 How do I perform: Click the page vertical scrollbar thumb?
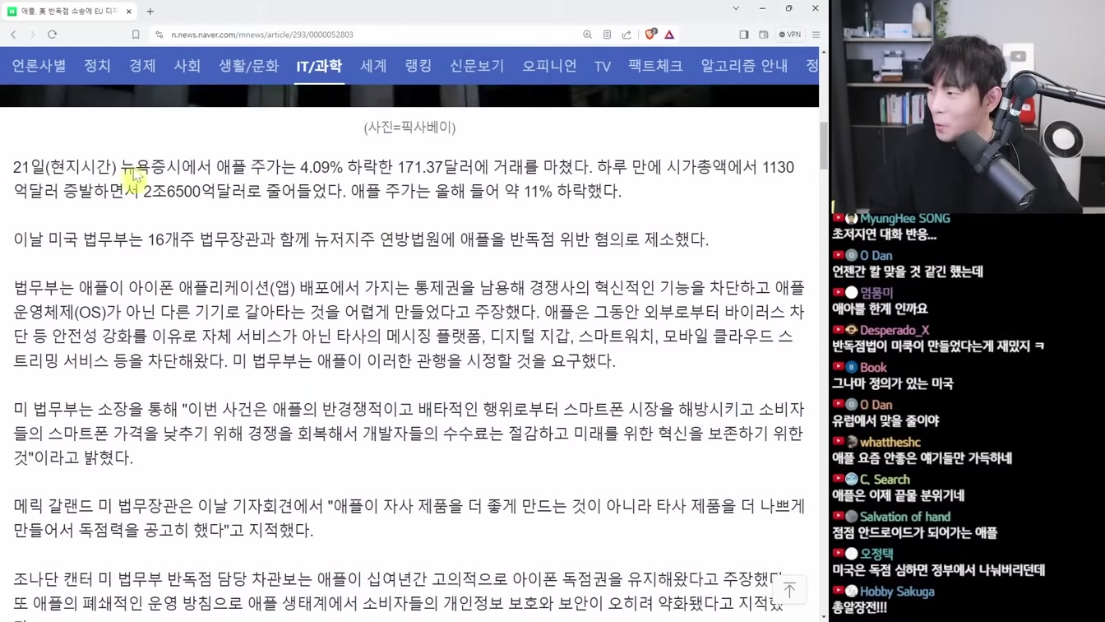(x=824, y=145)
